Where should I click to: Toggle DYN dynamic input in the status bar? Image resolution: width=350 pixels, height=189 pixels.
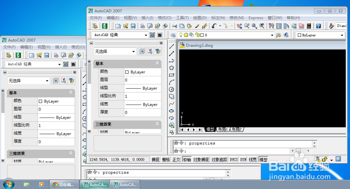point(243,159)
